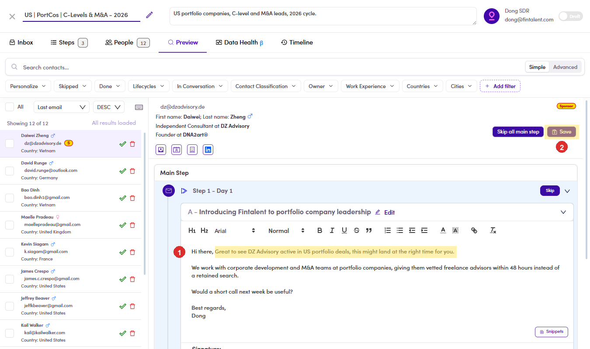The image size is (590, 349).
Task: Open the Personalize filter dropdown
Action: (28, 86)
